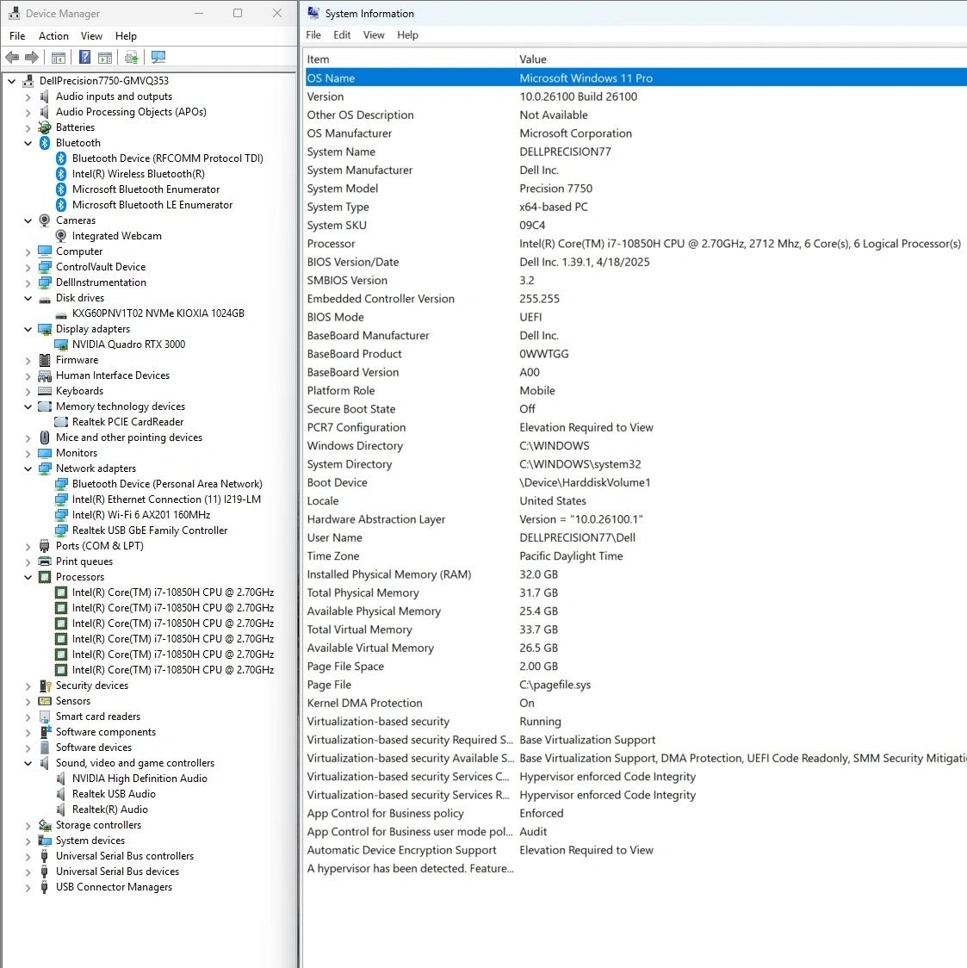Click the Monitors category icon
Viewport: 967px width, 968px height.
click(45, 453)
